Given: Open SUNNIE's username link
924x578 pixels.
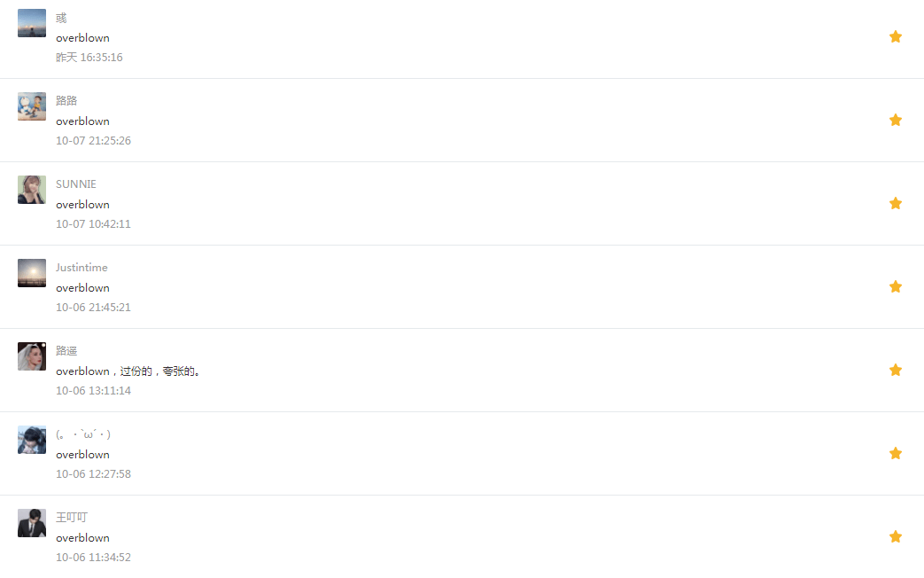Looking at the screenshot, I should pyautogui.click(x=76, y=184).
